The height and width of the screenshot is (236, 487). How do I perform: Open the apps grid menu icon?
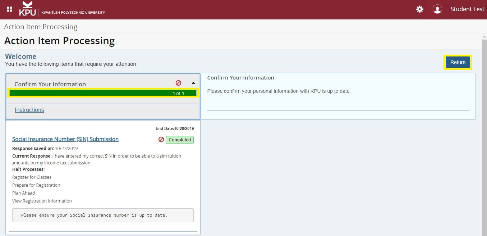tap(9, 9)
